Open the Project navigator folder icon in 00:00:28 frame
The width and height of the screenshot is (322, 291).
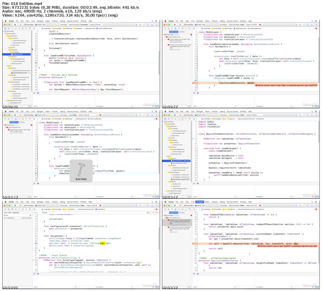(5, 28)
